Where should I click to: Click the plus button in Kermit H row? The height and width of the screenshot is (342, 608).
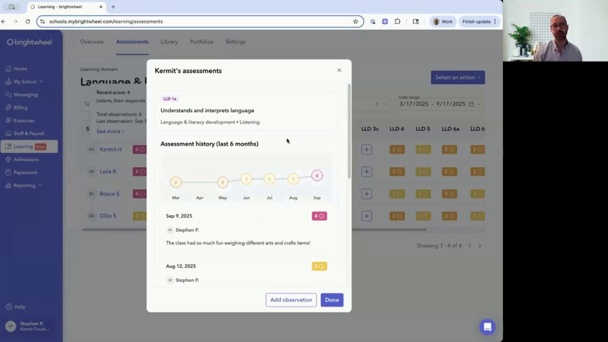point(367,149)
